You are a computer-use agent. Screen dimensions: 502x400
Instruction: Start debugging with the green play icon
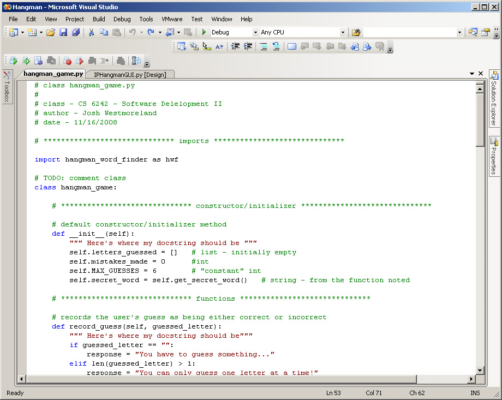point(204,32)
